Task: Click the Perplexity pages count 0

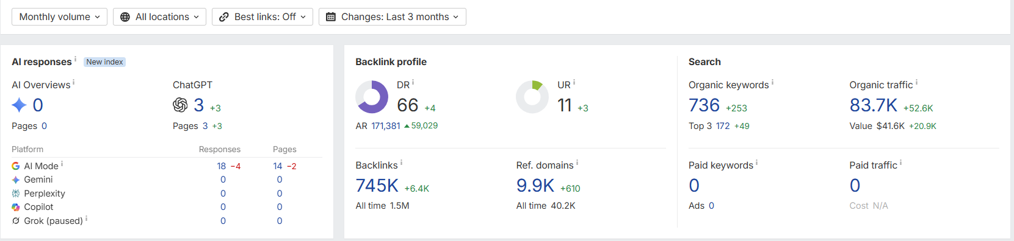Action: coord(280,194)
